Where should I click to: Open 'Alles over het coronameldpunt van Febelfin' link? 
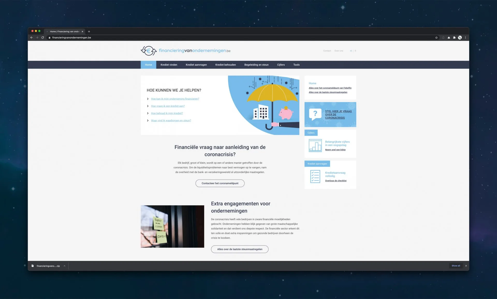coord(330,88)
